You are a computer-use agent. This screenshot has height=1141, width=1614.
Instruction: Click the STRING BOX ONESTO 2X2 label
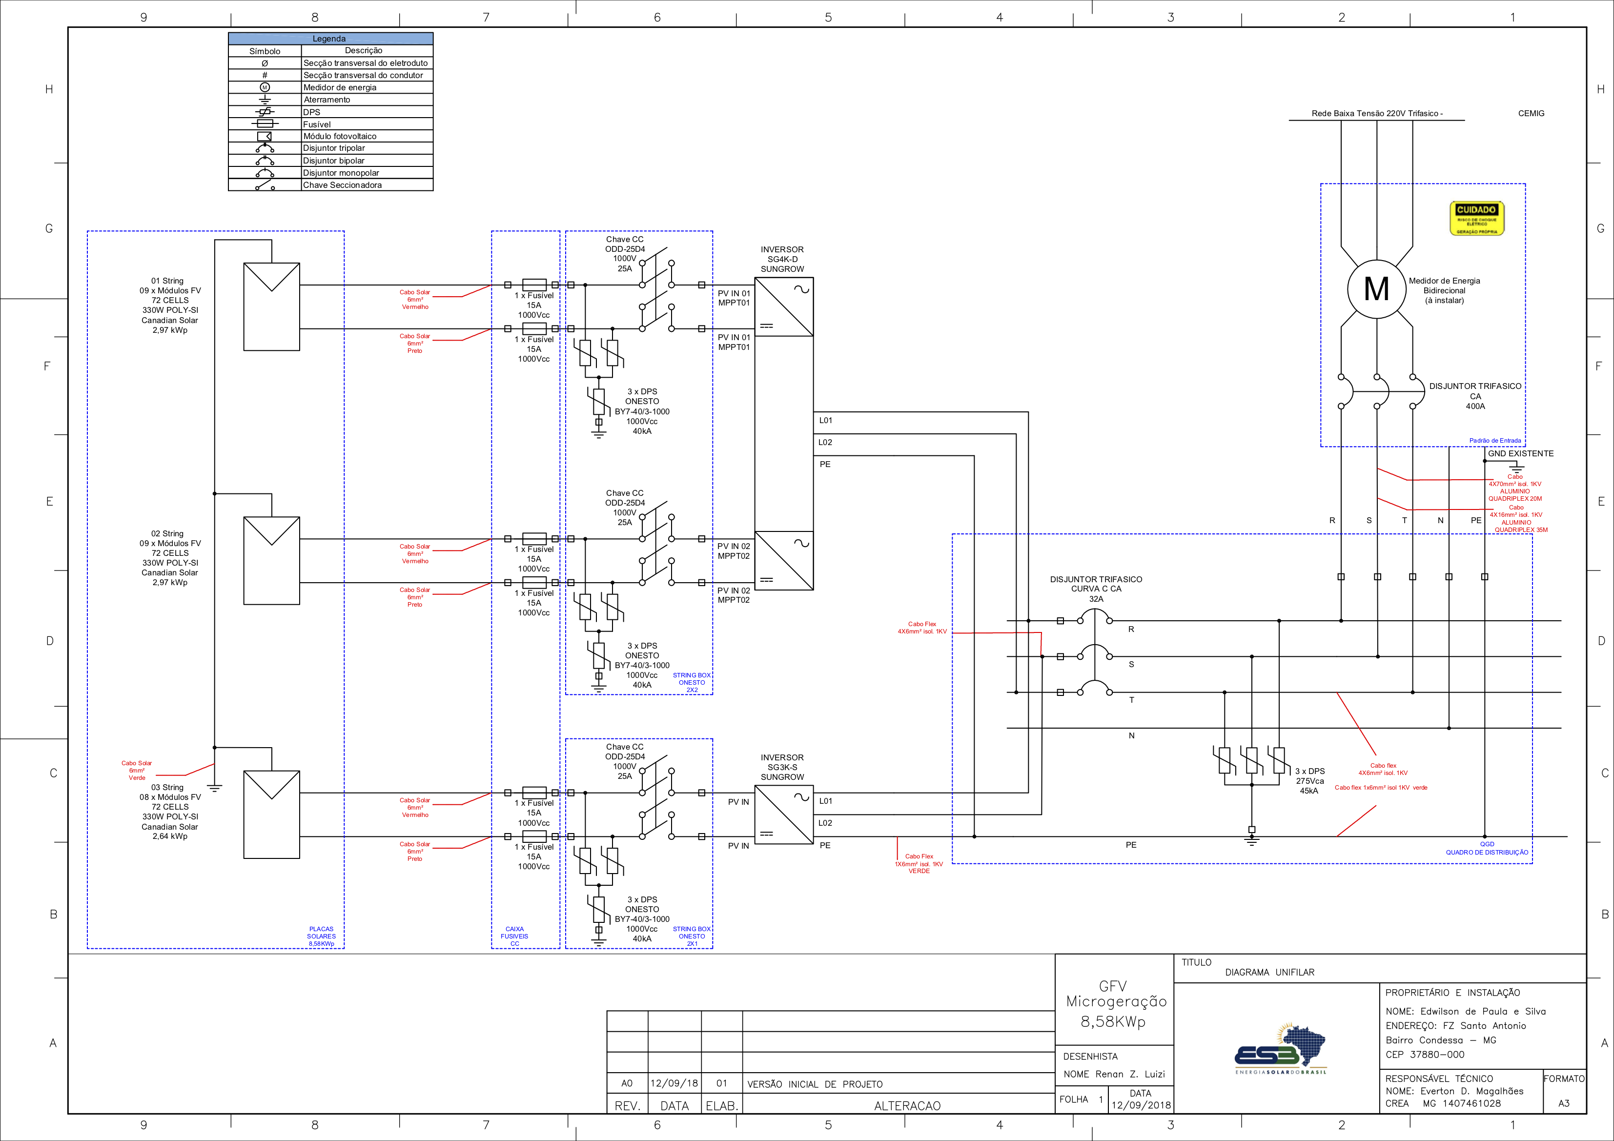coord(692,683)
